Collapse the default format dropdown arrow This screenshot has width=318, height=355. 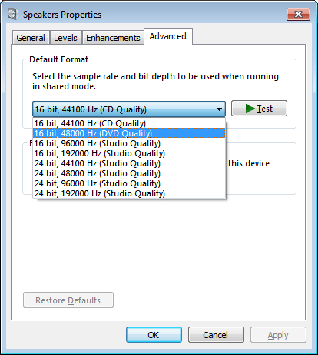click(x=219, y=109)
